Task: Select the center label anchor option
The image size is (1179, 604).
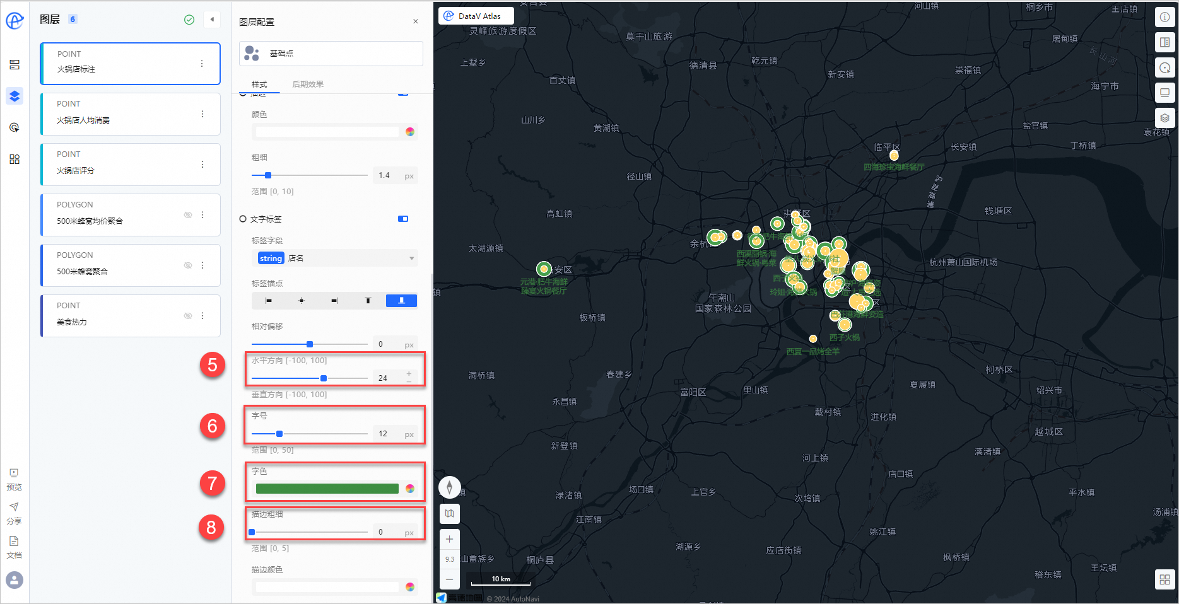Action: (x=302, y=301)
